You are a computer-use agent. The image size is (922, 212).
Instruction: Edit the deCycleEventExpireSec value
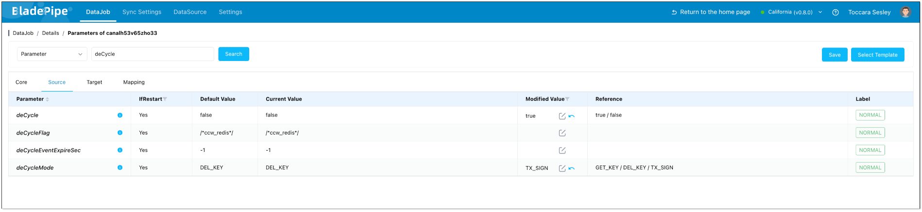click(x=562, y=151)
